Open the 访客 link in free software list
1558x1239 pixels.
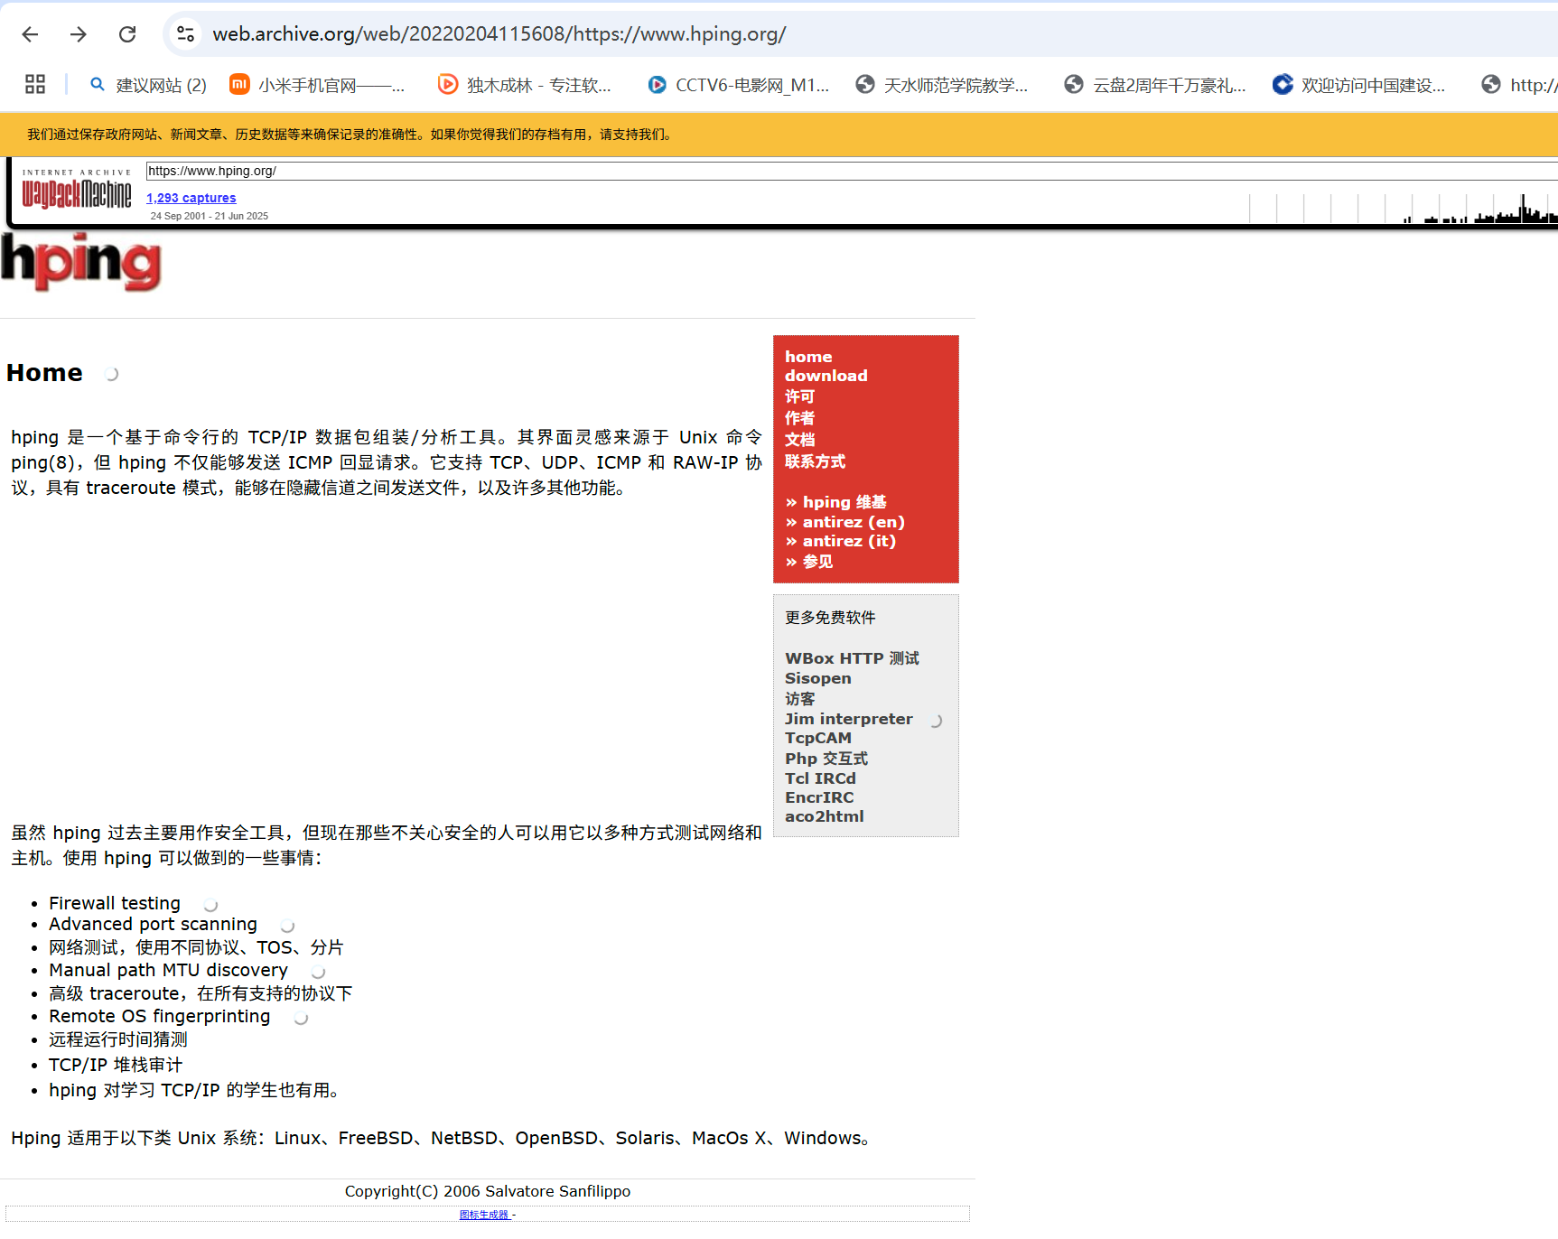(799, 699)
